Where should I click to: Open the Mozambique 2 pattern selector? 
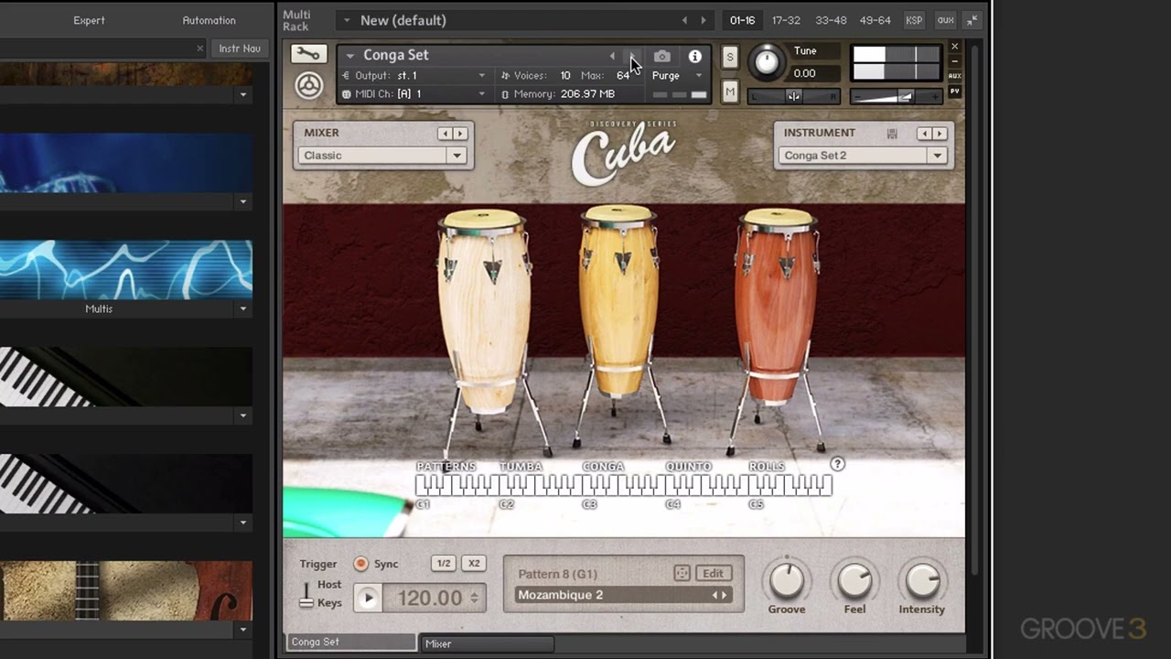tap(622, 596)
